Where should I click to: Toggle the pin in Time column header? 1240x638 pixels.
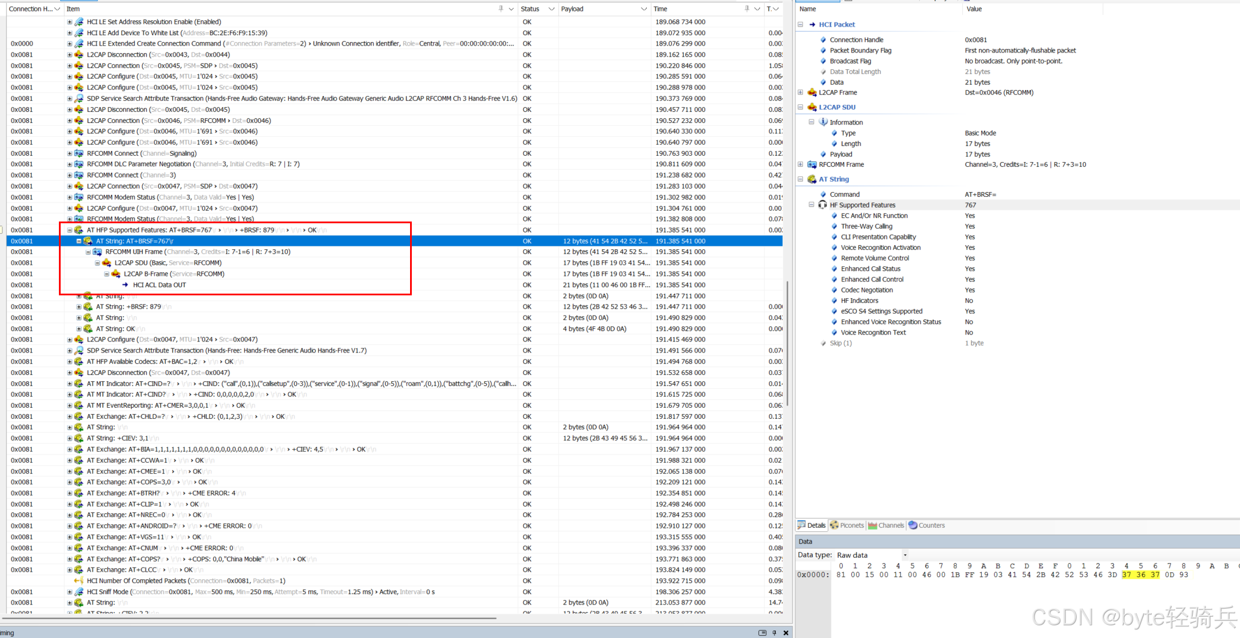[x=747, y=9]
